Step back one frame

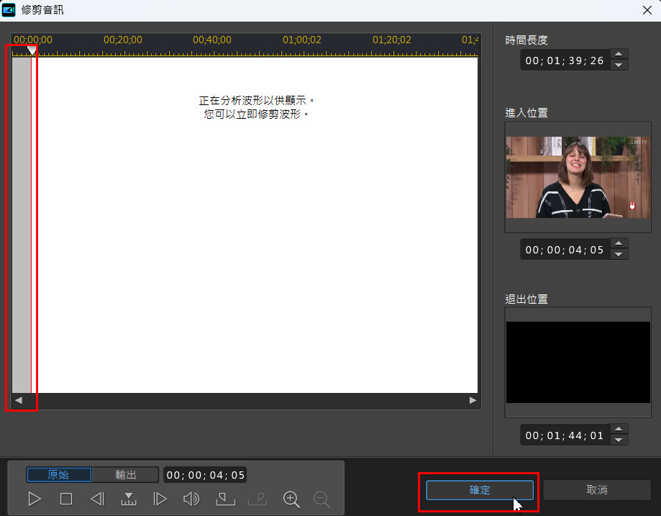pyautogui.click(x=97, y=499)
